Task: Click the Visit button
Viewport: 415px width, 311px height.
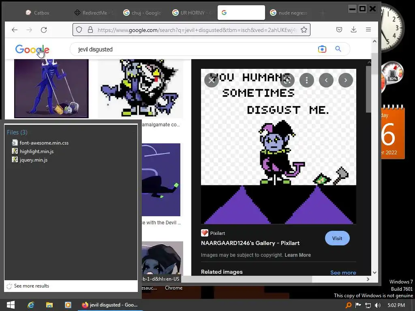Action: [x=337, y=238]
